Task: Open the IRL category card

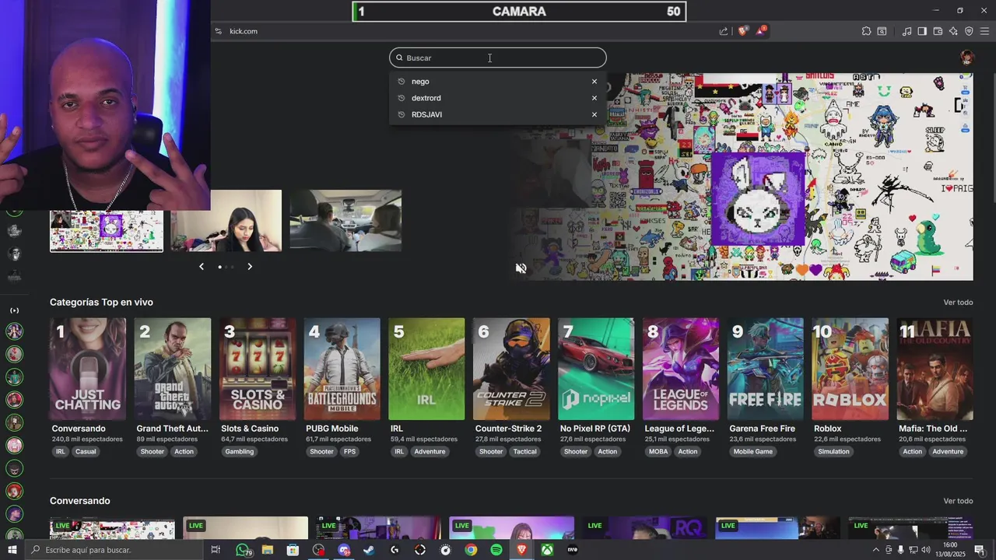Action: [x=426, y=369]
